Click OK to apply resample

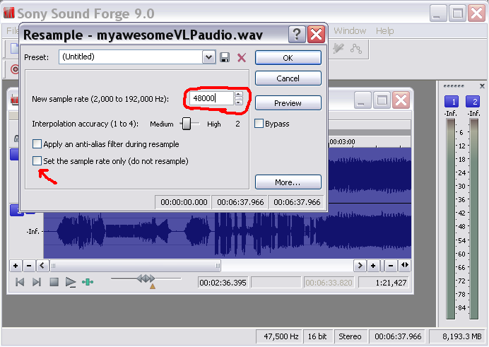click(288, 58)
